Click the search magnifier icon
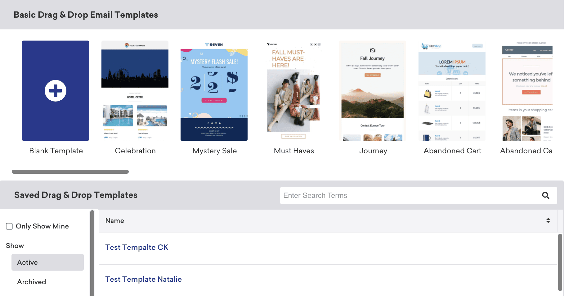 point(545,195)
